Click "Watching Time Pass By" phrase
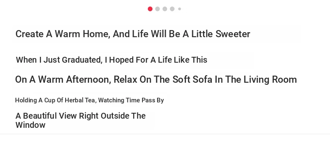The width and height of the screenshot is (330, 160). click(x=131, y=100)
